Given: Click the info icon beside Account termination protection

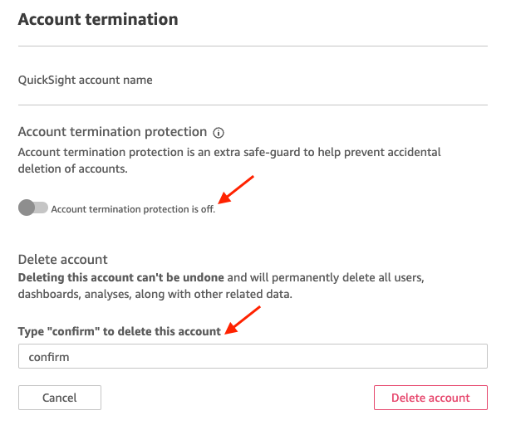Looking at the screenshot, I should 219,133.
